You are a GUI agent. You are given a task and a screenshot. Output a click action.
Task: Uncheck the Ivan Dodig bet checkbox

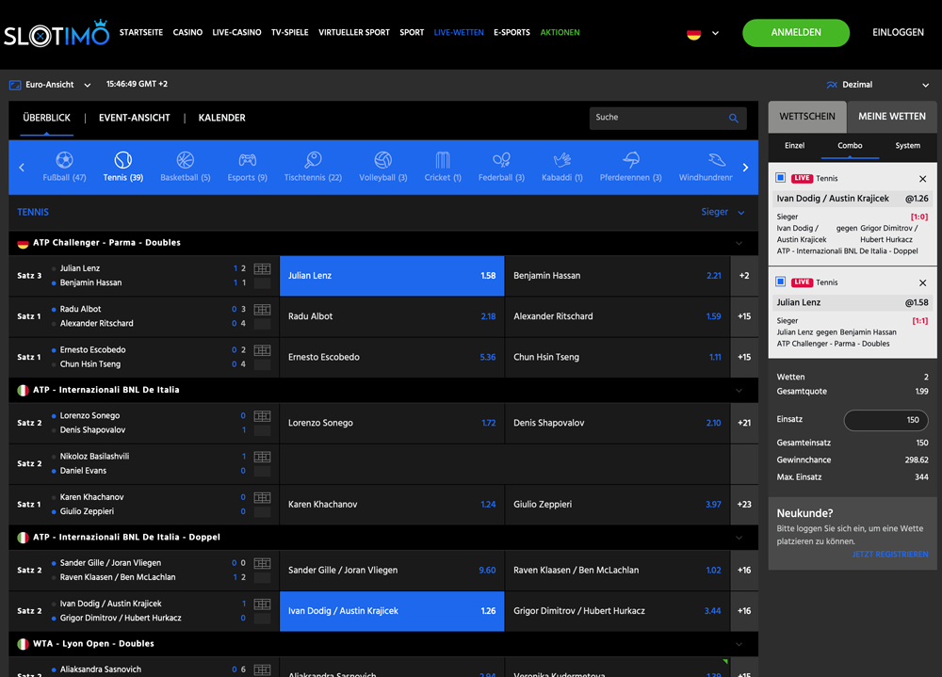(780, 178)
